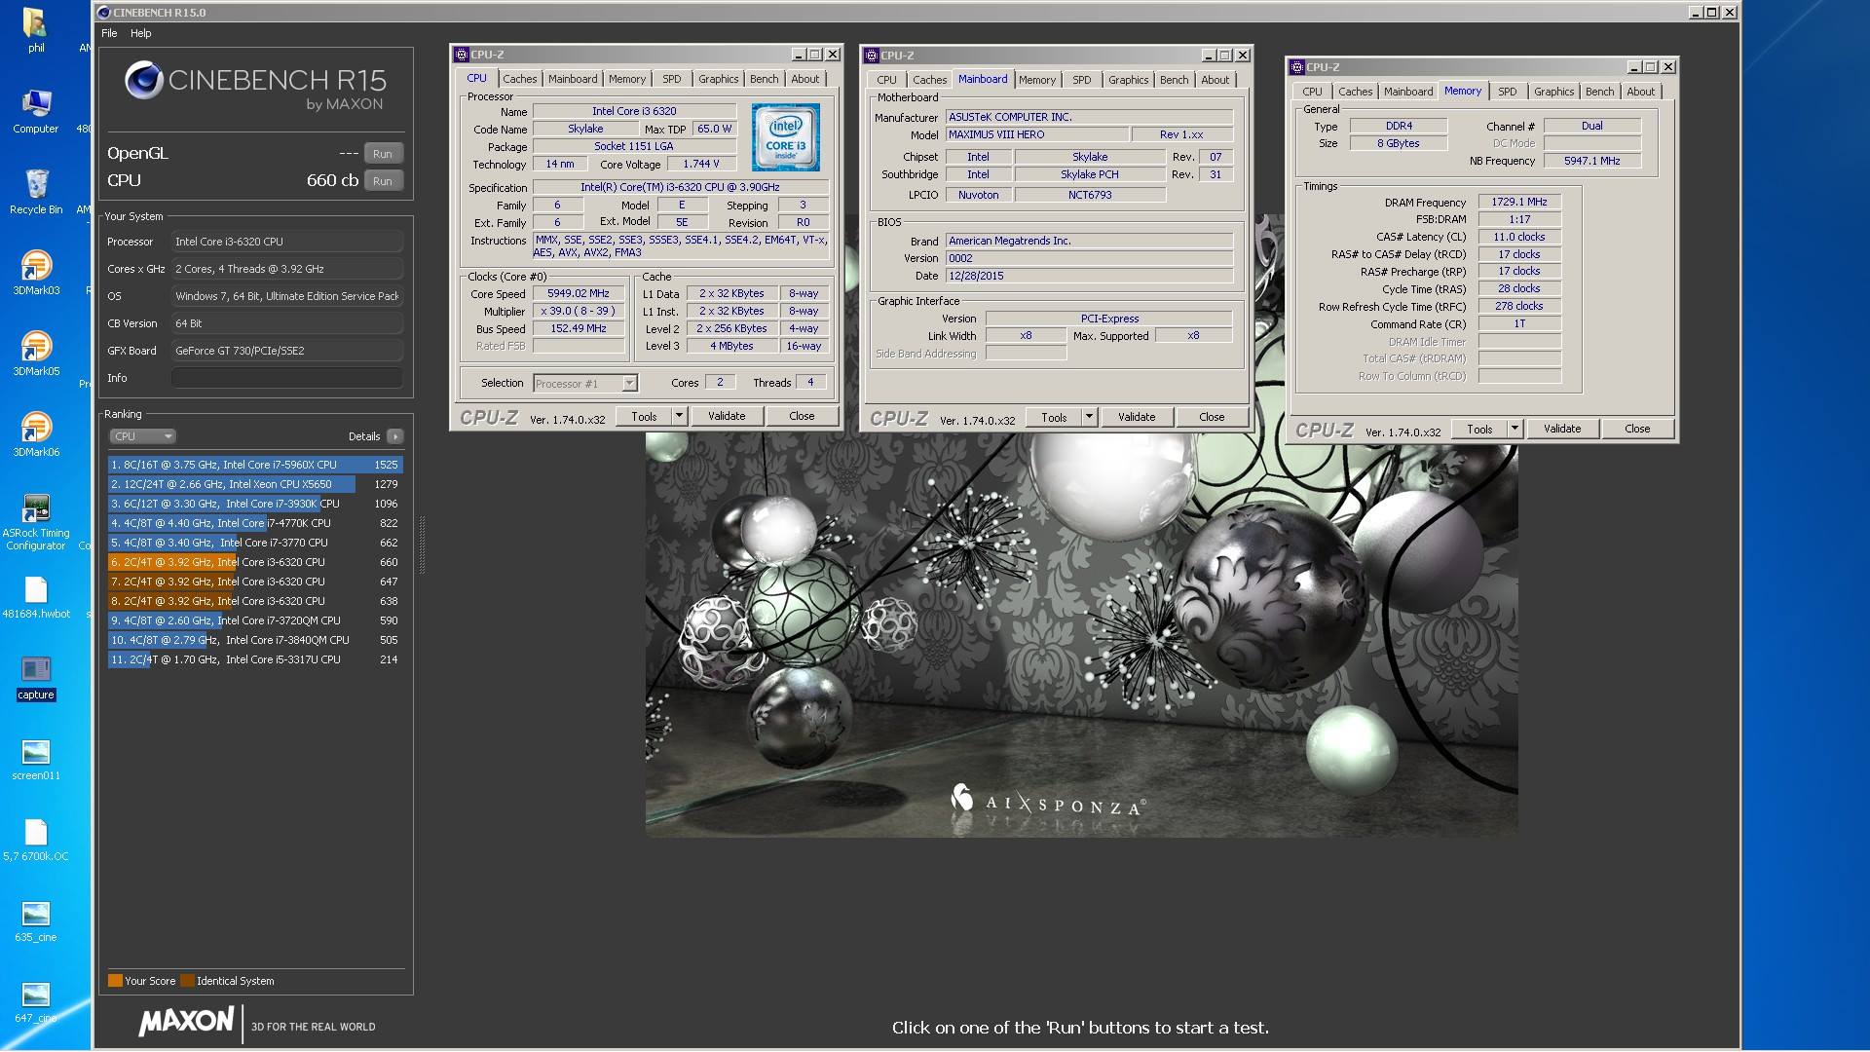Click the Cinebench CPU Run button

[382, 180]
